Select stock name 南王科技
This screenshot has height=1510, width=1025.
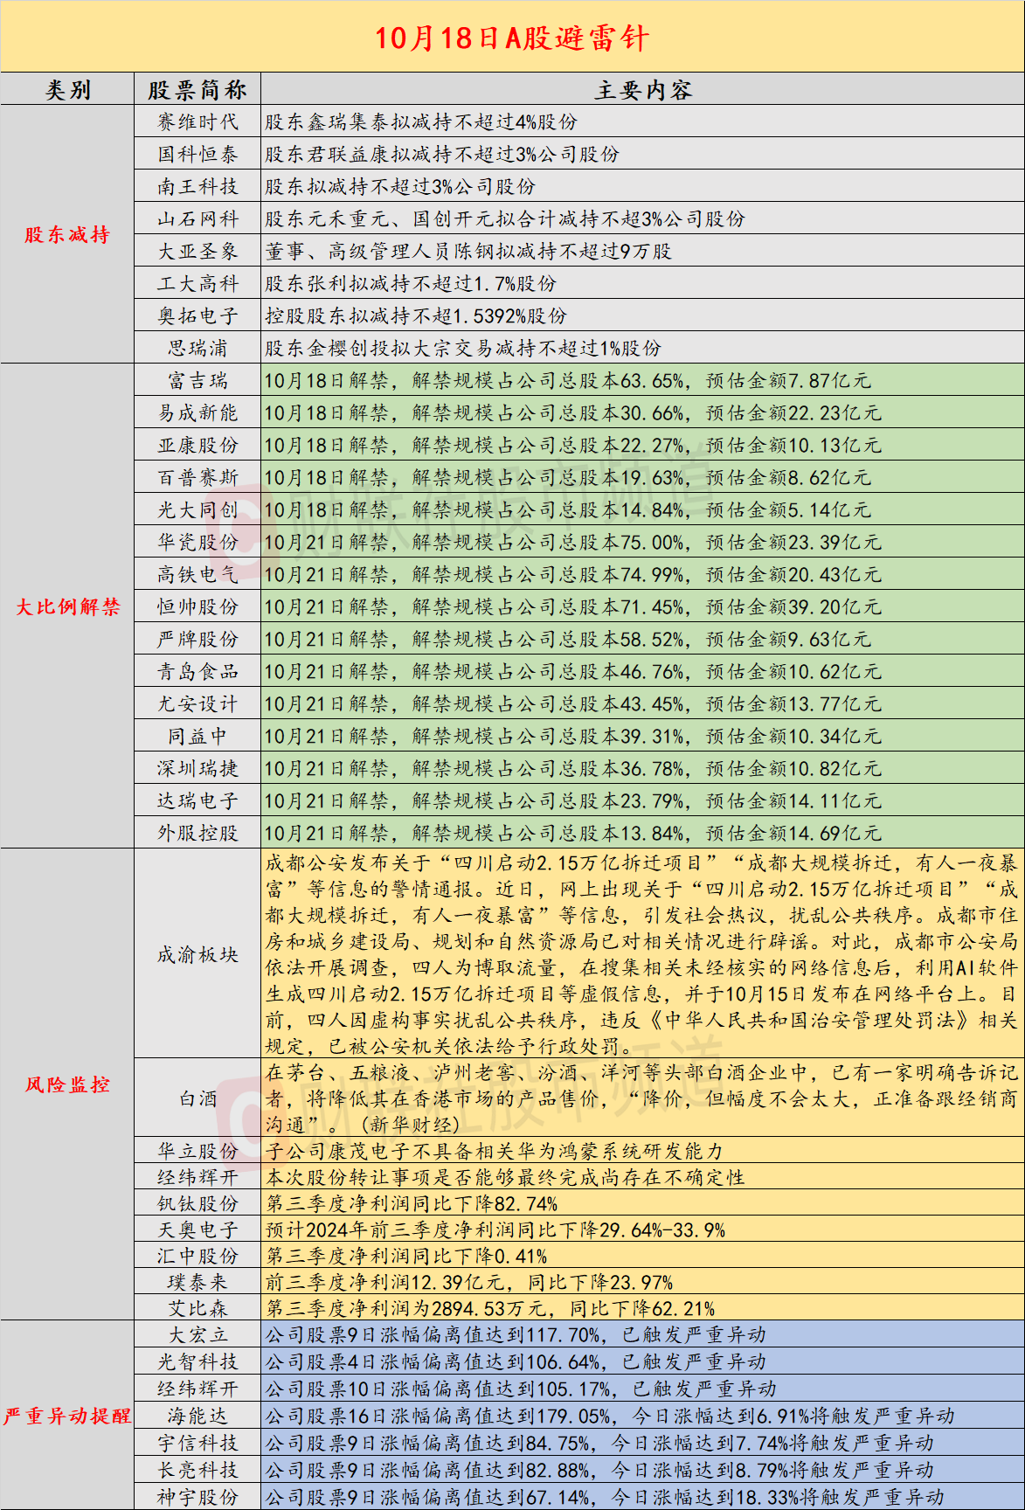pyautogui.click(x=197, y=187)
